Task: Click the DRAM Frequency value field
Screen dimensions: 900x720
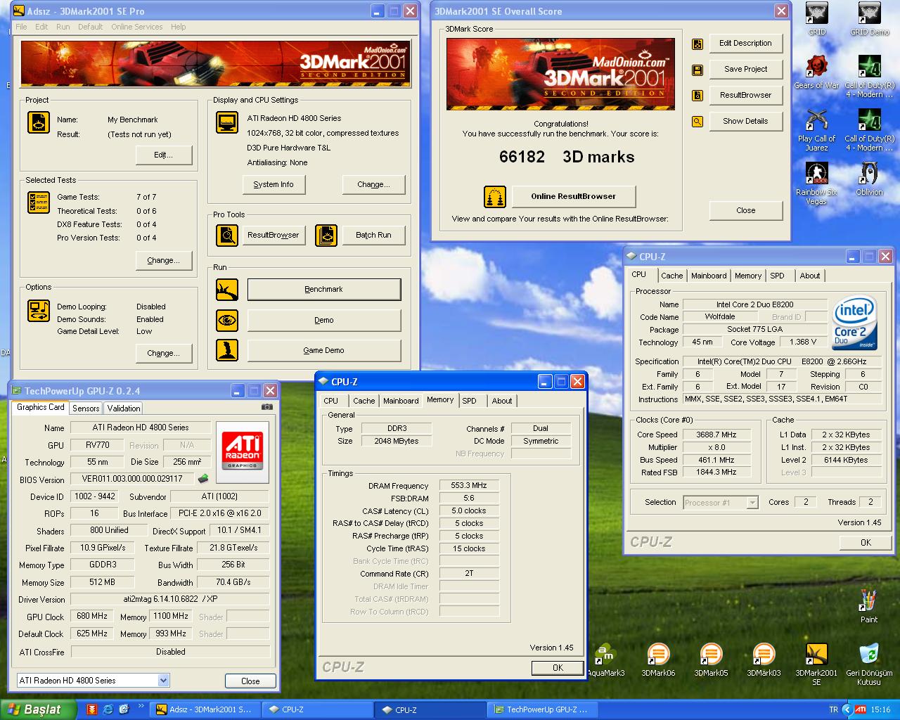Action: [469, 485]
